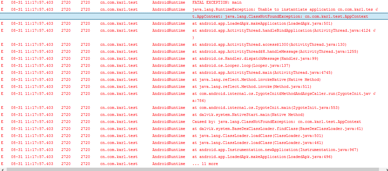The image size is (388, 171).
Task: Click the horizontal scrollbar's left arrow
Action: click(x=3, y=169)
